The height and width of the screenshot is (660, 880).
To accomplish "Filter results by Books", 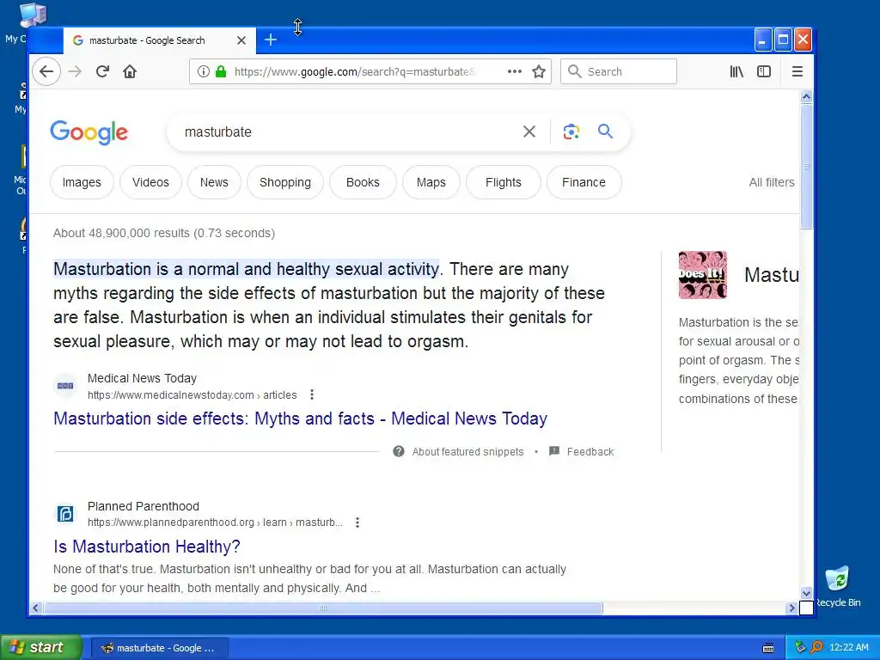I will (363, 182).
